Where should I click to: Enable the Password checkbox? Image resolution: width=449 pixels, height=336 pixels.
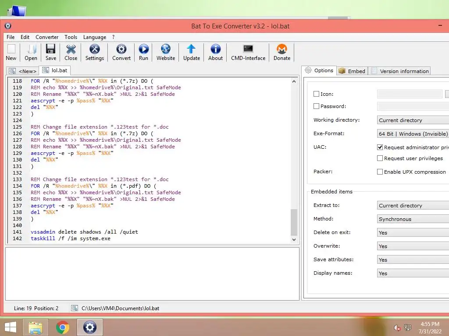pyautogui.click(x=317, y=106)
